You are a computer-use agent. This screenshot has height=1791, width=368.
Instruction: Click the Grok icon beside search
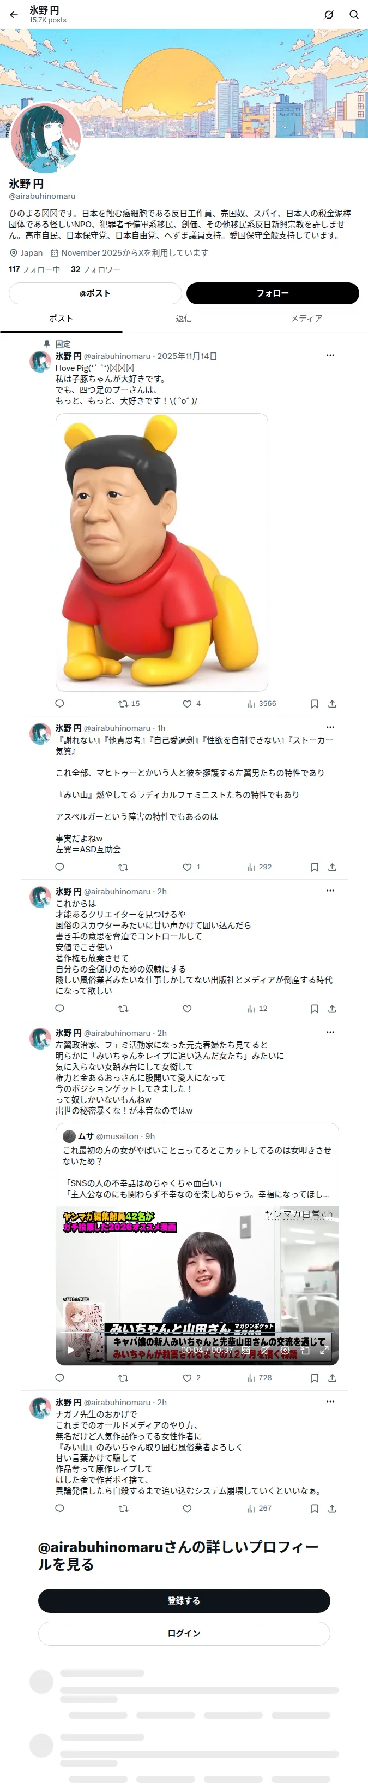click(x=329, y=15)
